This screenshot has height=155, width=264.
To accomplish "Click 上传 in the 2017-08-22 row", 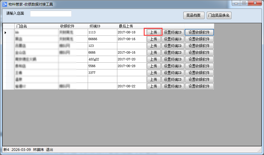I will point(153,86).
